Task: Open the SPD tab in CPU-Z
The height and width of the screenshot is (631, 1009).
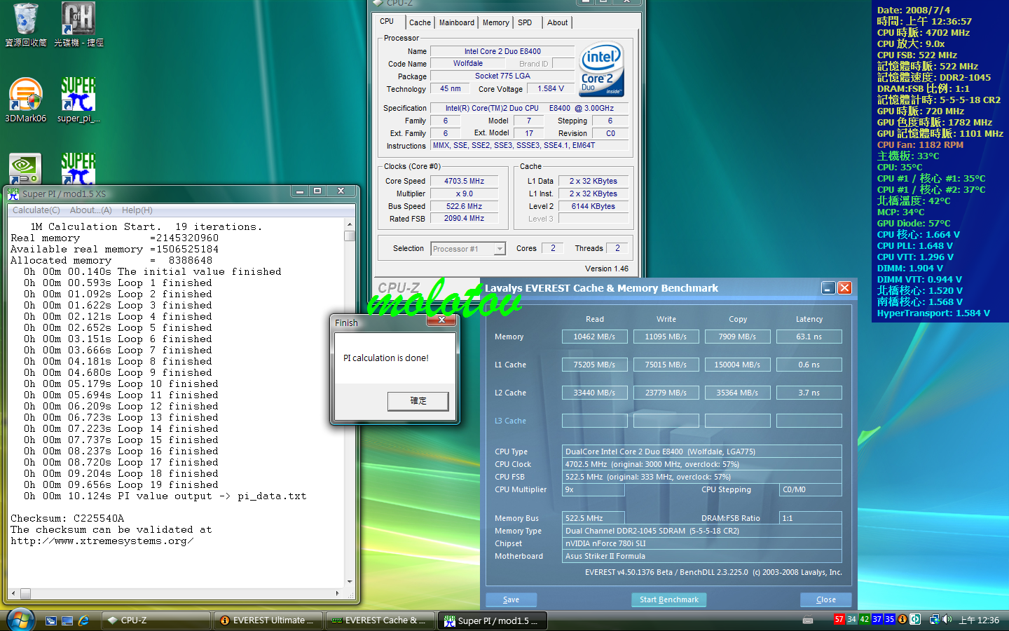Action: click(x=525, y=22)
